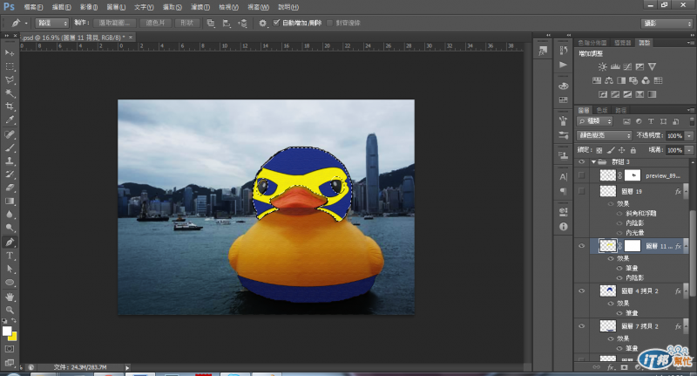The width and height of the screenshot is (697, 376).
Task: Add a Curves adjustment
Action: [627, 67]
